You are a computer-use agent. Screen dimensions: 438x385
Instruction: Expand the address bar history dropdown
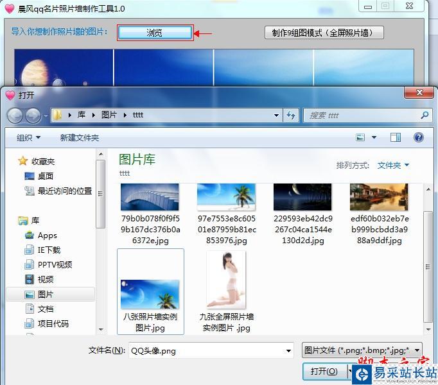pyautogui.click(x=276, y=116)
